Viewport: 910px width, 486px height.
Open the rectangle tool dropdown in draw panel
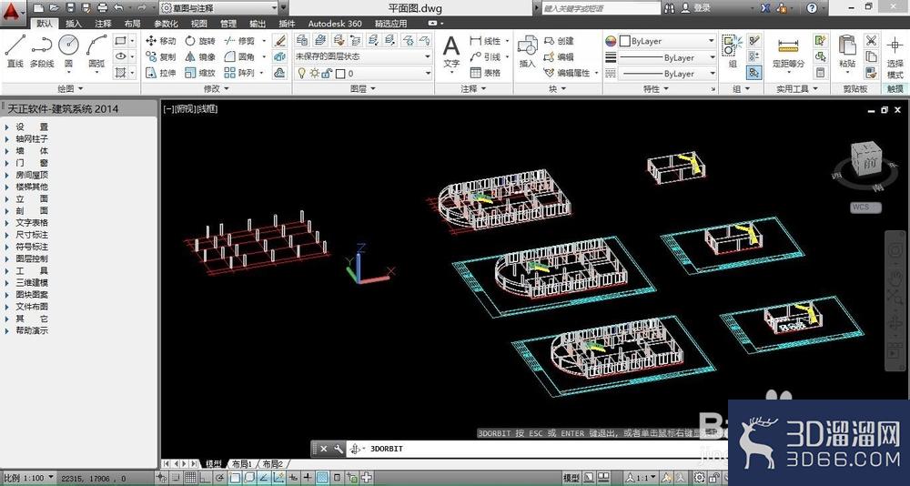pyautogui.click(x=132, y=41)
